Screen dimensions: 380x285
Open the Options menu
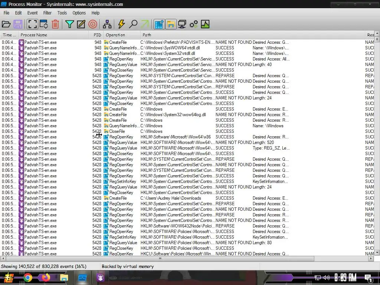tap(79, 13)
